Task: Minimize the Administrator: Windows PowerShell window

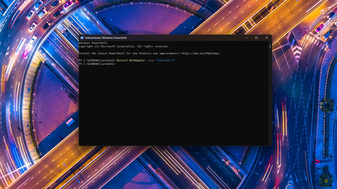Action: 246,38
